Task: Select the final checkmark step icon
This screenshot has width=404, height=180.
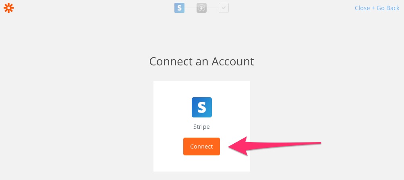Action: [x=224, y=8]
